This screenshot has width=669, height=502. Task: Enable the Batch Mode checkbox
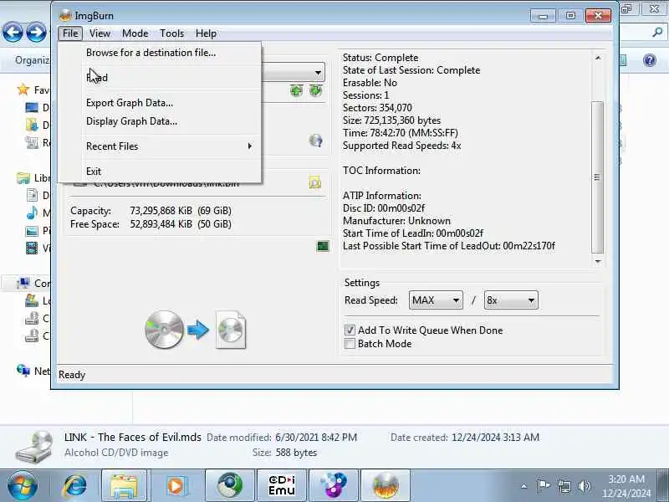(350, 344)
